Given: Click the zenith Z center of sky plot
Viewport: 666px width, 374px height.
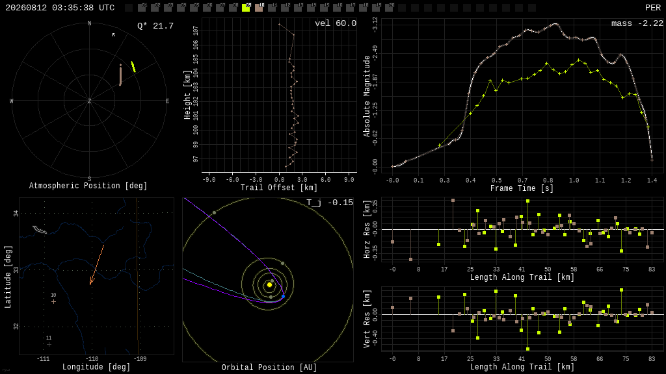Looking at the screenshot, I should [89, 101].
